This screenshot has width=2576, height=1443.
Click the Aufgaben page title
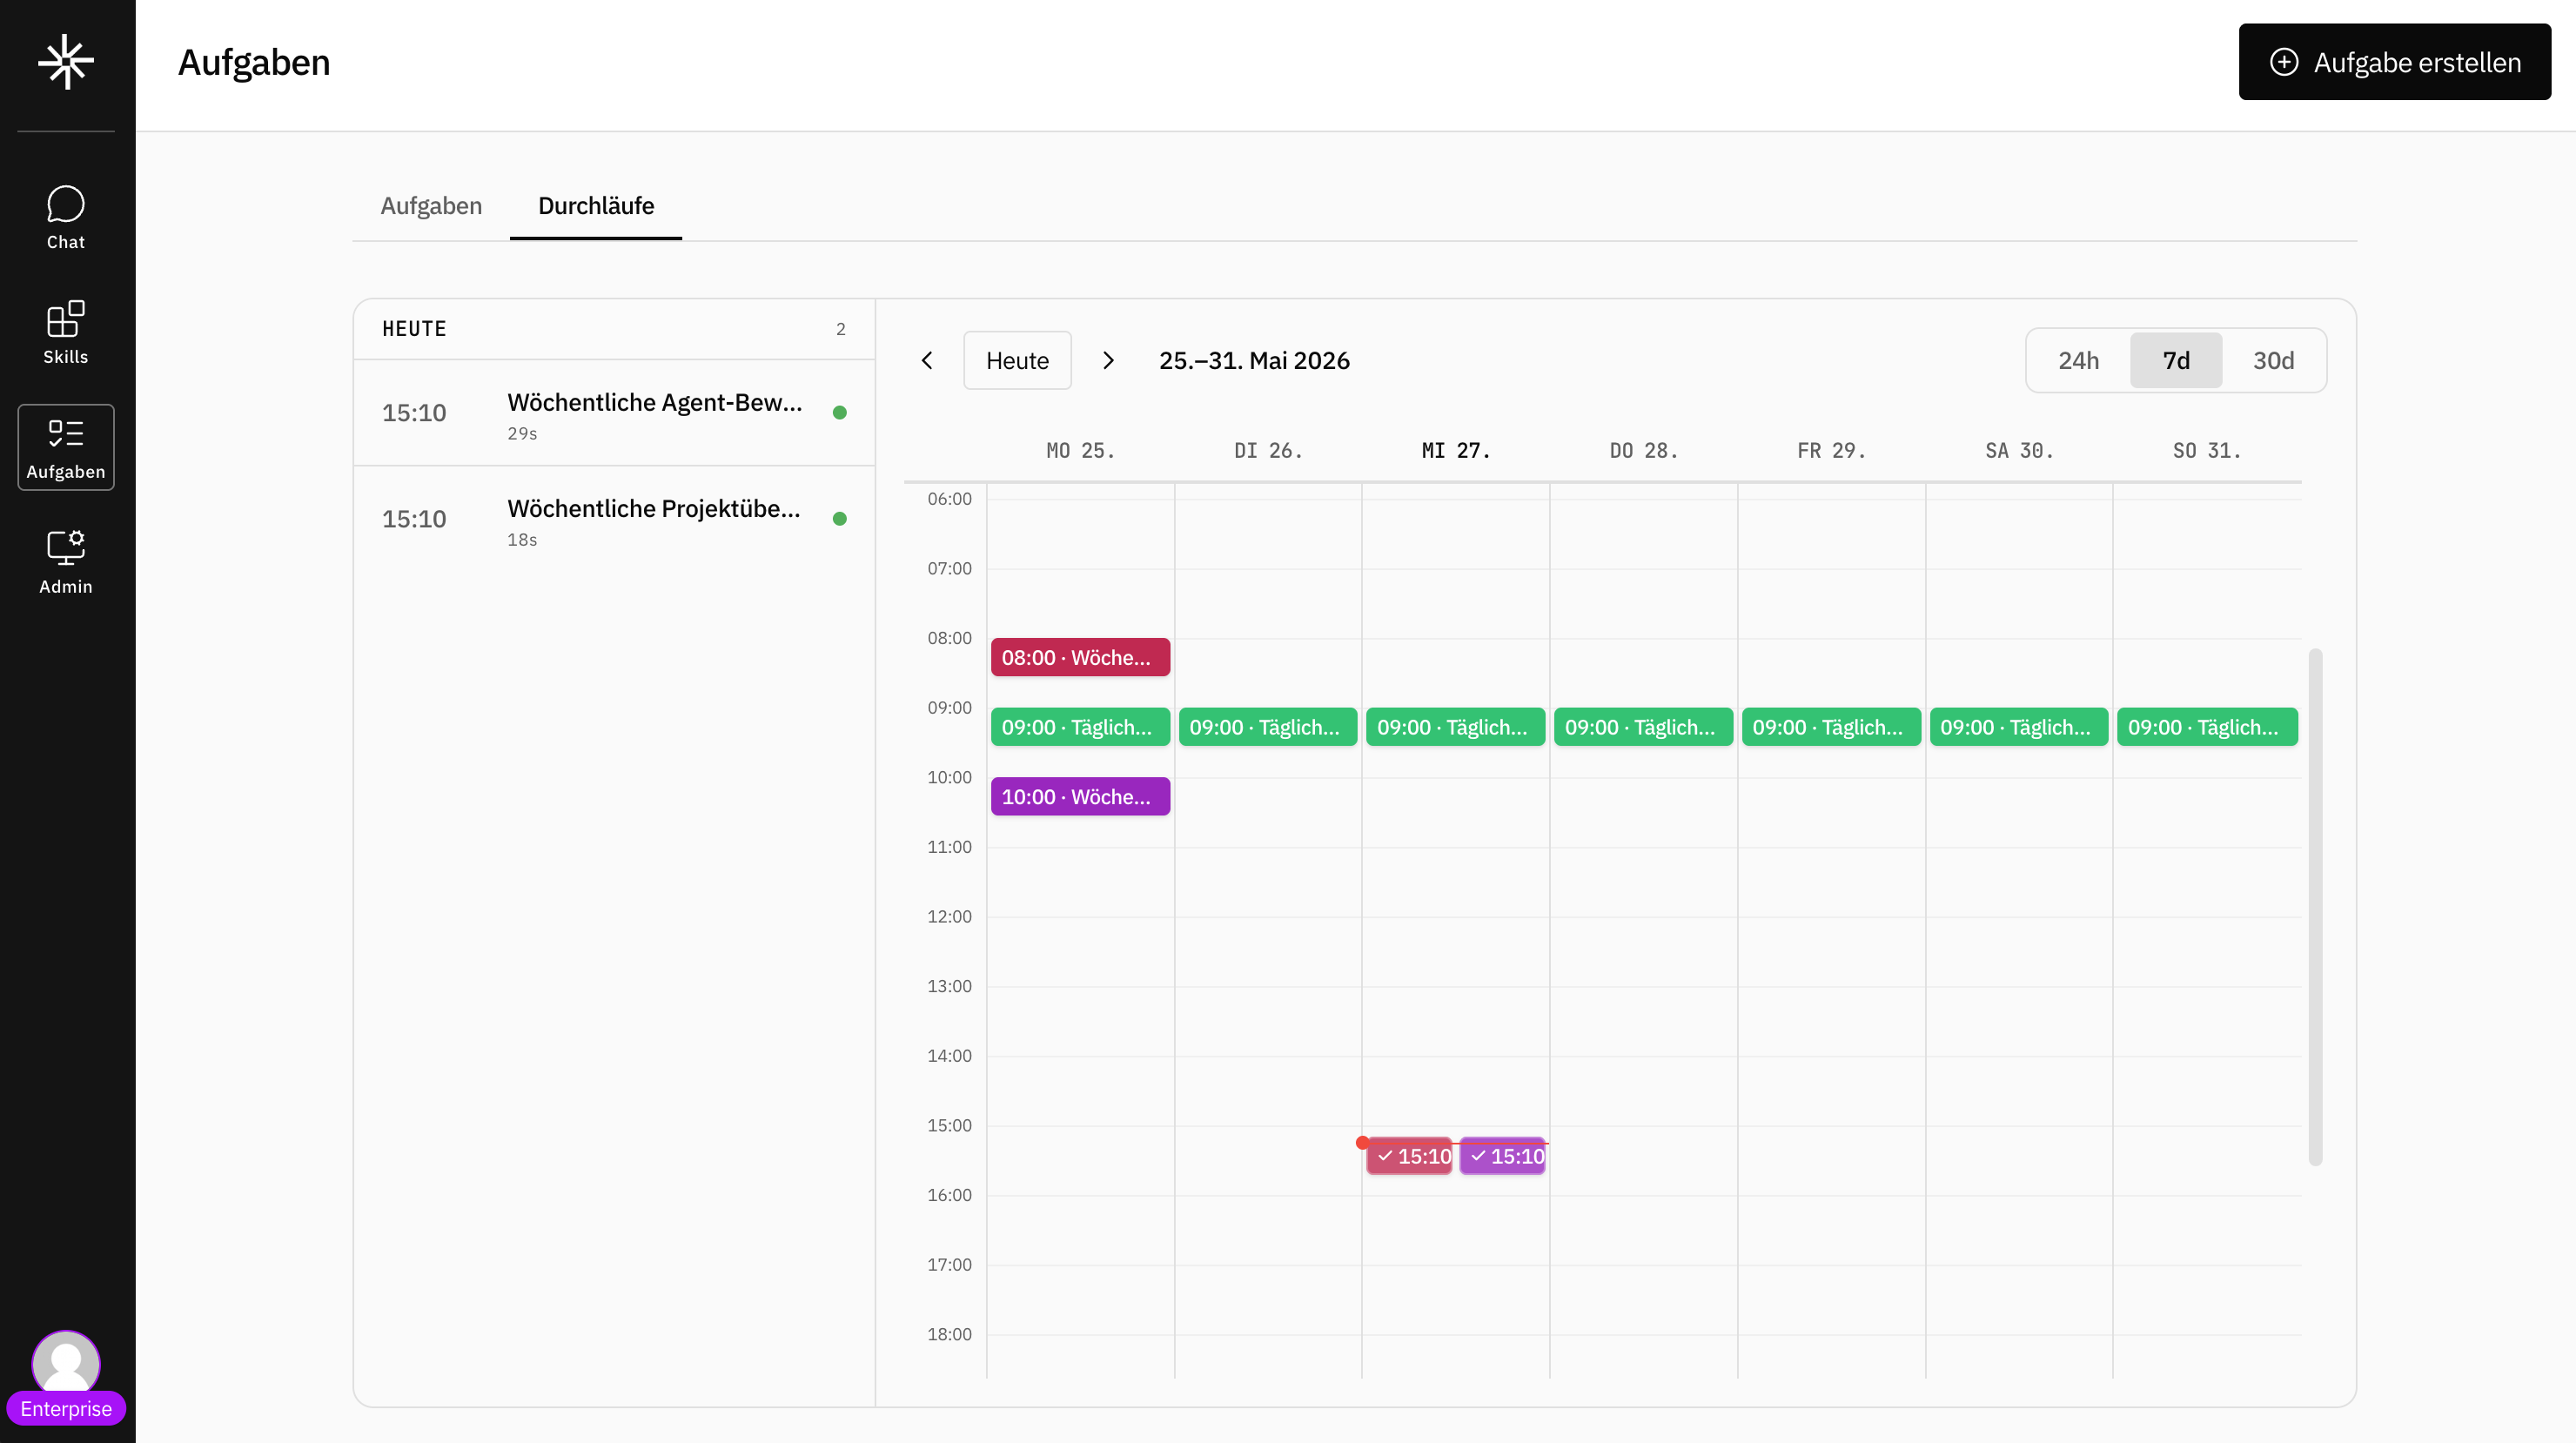pos(254,62)
